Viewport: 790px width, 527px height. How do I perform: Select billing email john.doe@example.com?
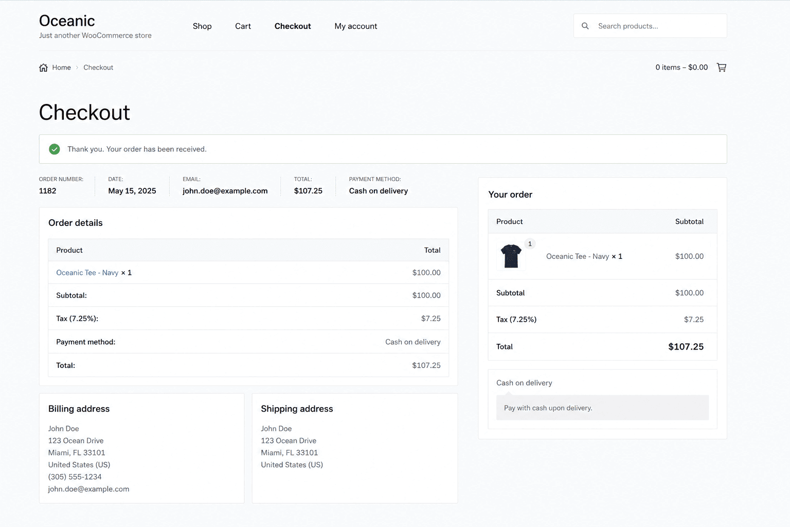coord(88,489)
